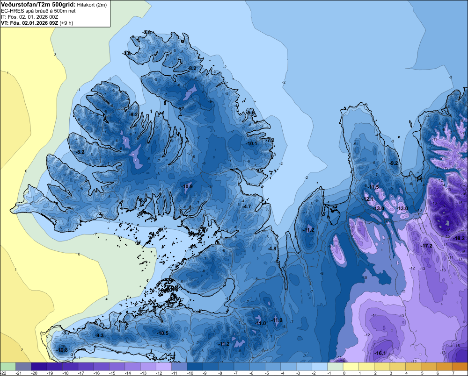Click the valid time "VT: Fös. 02.01.2026 09Z"
This screenshot has height=376, width=468.
(29, 23)
